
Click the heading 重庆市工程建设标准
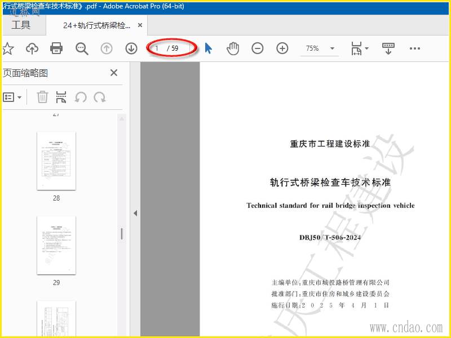point(330,144)
